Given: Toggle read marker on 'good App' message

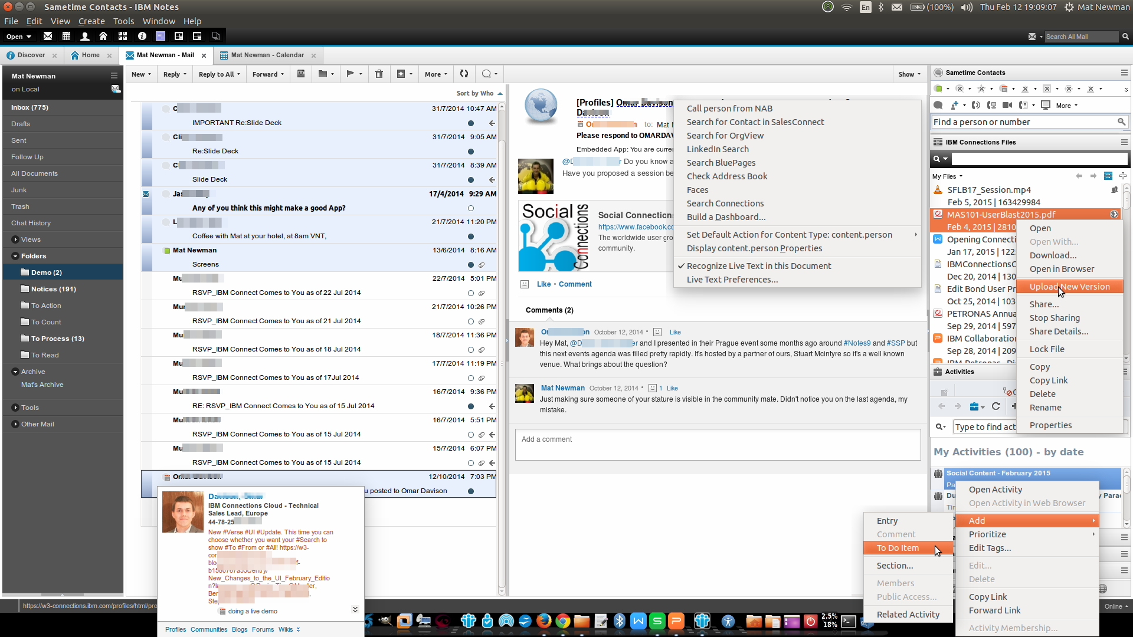Looking at the screenshot, I should coord(471,208).
